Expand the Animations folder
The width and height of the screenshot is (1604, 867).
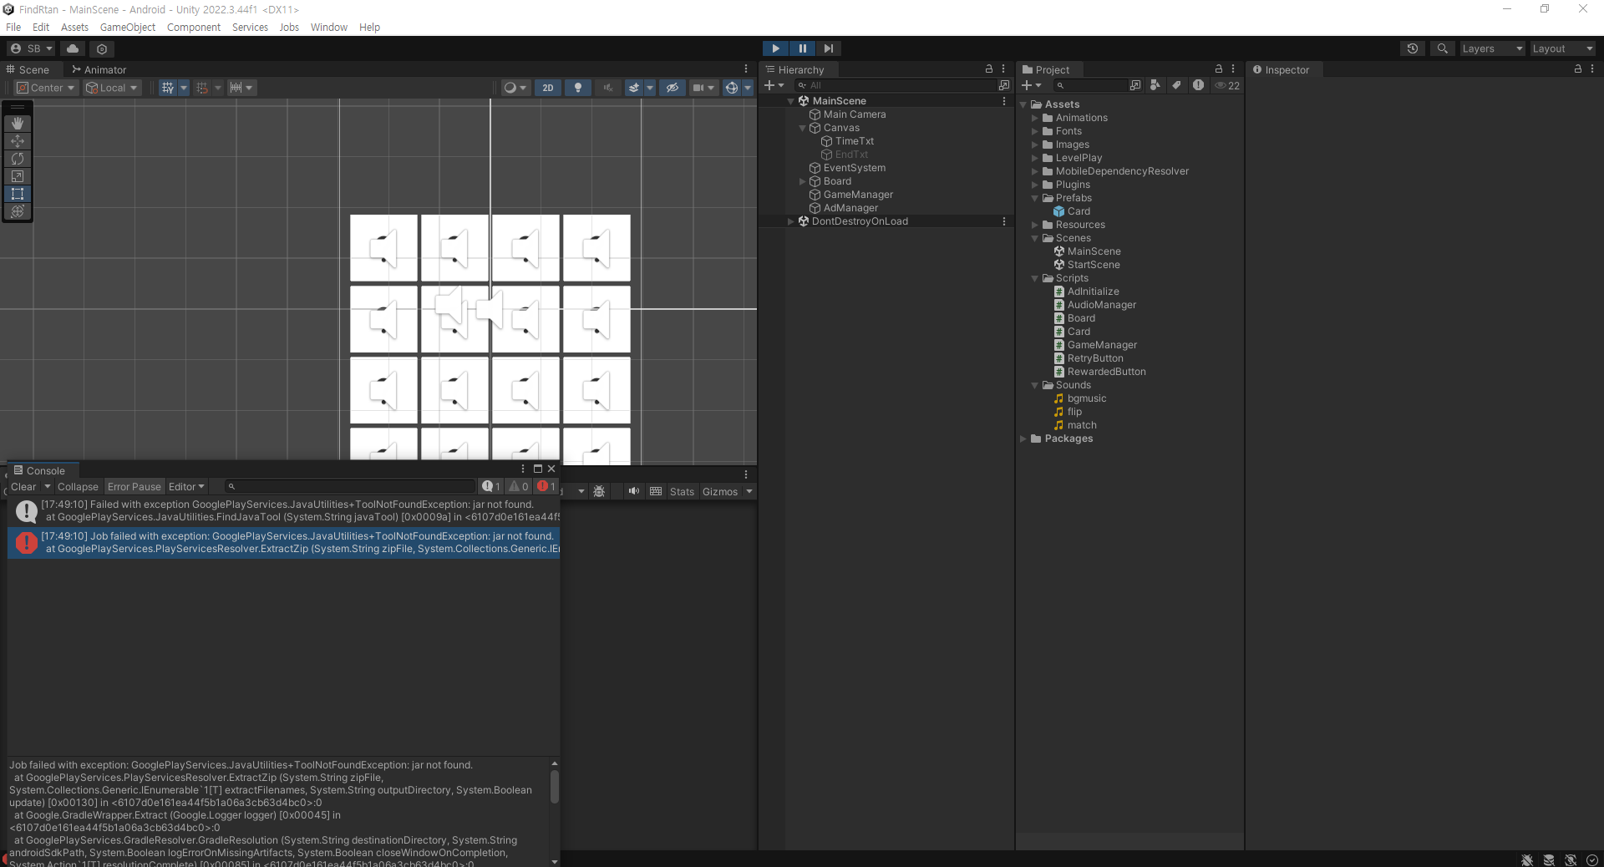click(x=1034, y=118)
